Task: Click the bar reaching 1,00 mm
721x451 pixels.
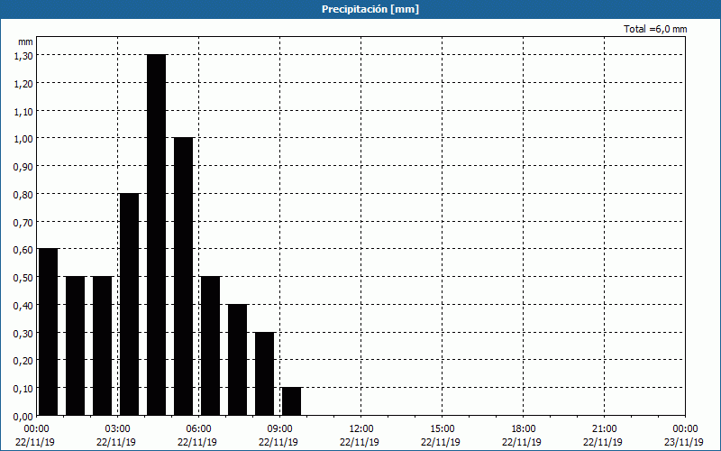Action: 184,277
